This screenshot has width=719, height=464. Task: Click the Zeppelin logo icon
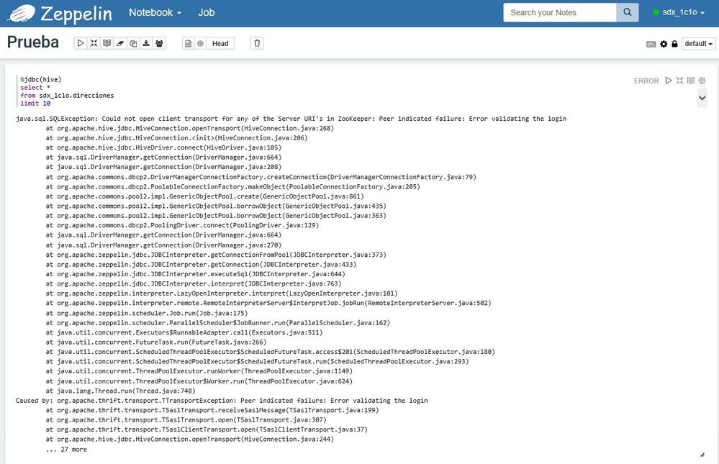pyautogui.click(x=22, y=13)
